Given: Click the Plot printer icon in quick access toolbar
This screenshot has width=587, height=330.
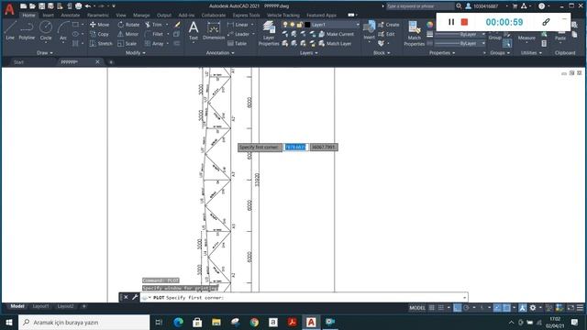Looking at the screenshot, I should pos(78,6).
